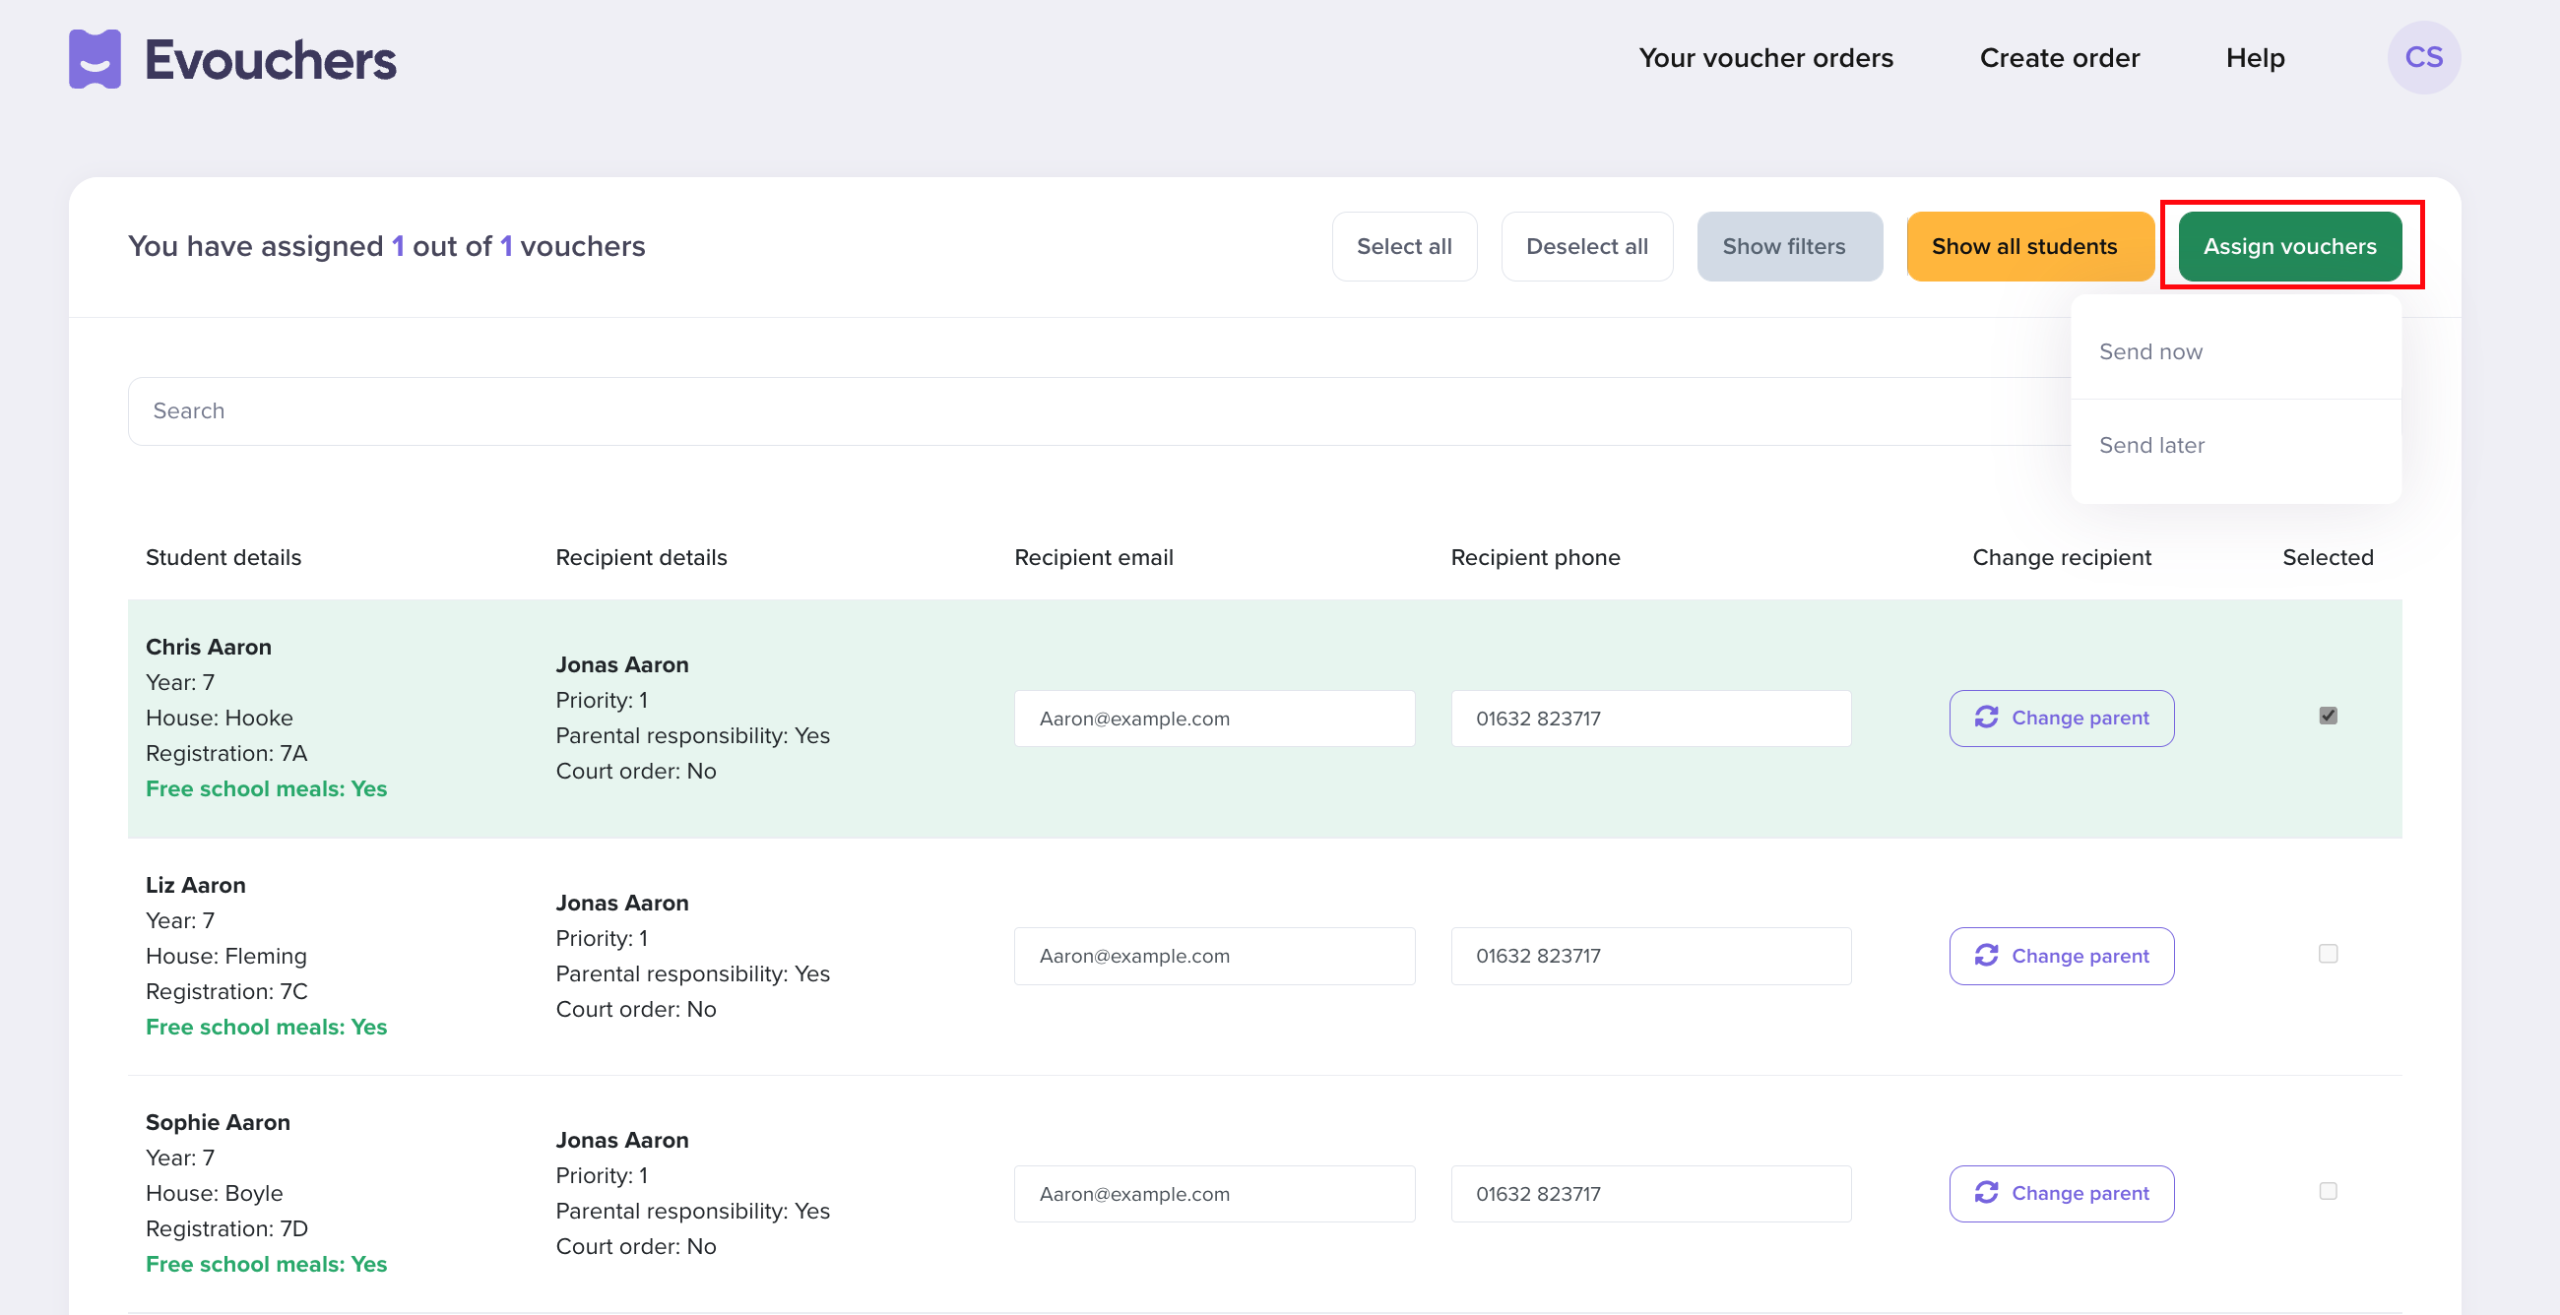
Task: Click 'House: Fleming' text
Action: (225, 956)
